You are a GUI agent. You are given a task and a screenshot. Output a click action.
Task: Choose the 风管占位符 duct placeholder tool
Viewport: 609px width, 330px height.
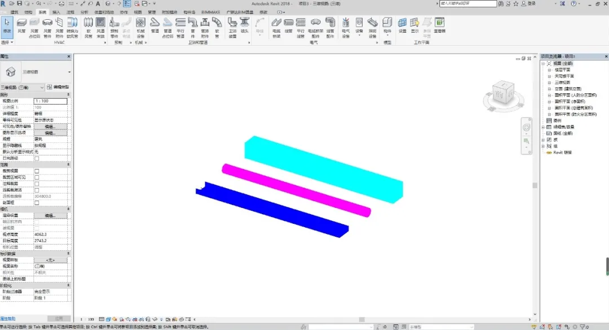(34, 28)
